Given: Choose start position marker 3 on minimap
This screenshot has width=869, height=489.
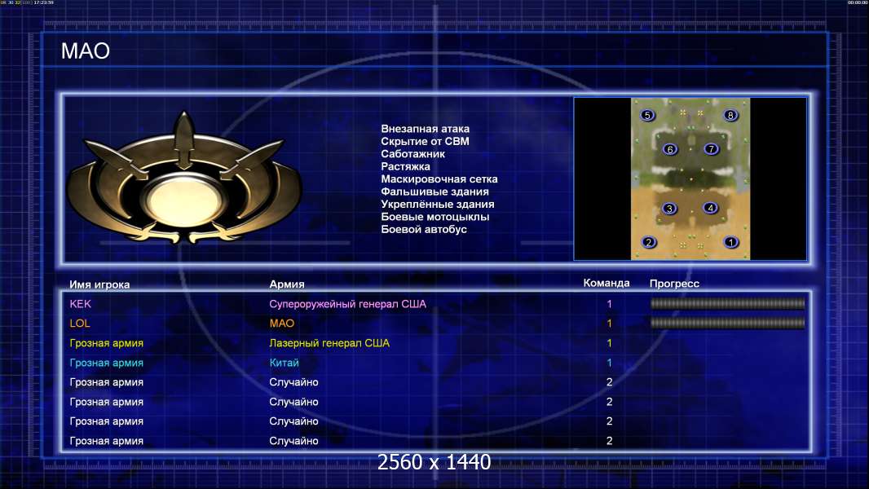Looking at the screenshot, I should click(669, 208).
